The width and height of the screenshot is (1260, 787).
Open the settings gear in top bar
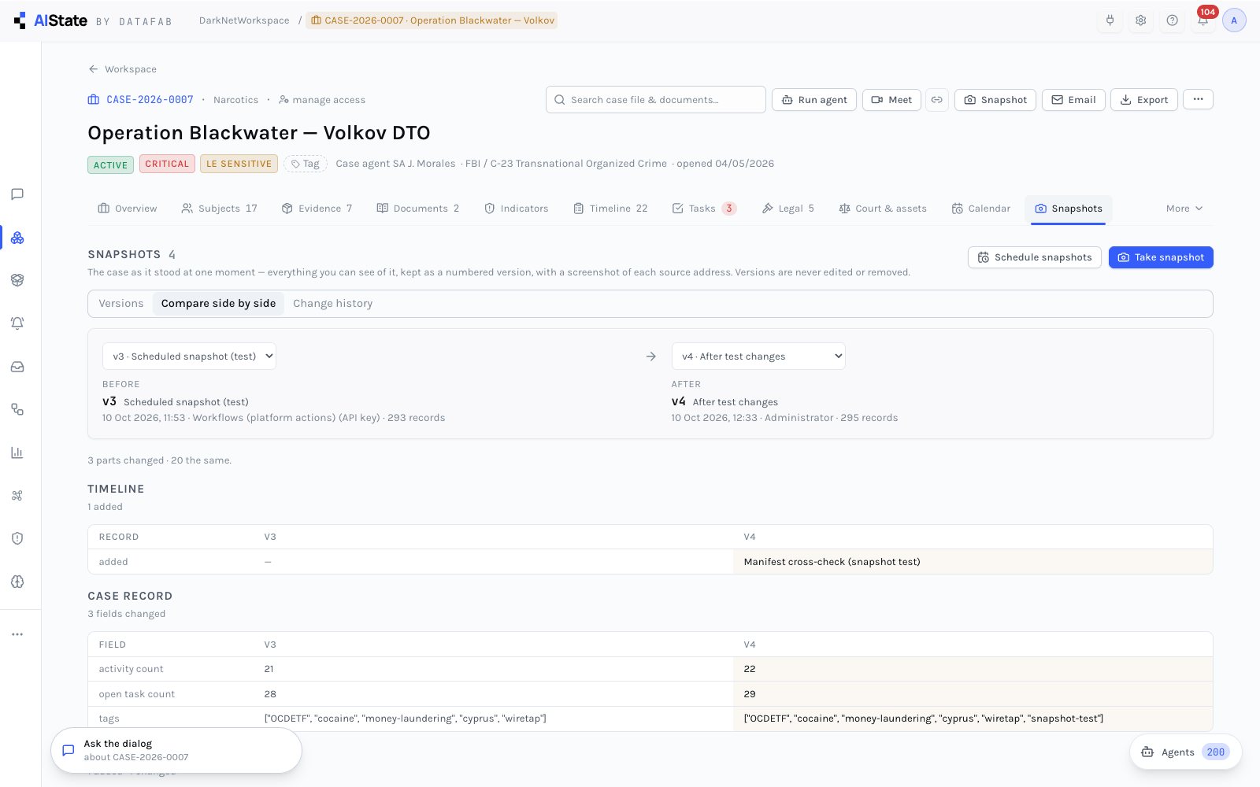(1141, 20)
